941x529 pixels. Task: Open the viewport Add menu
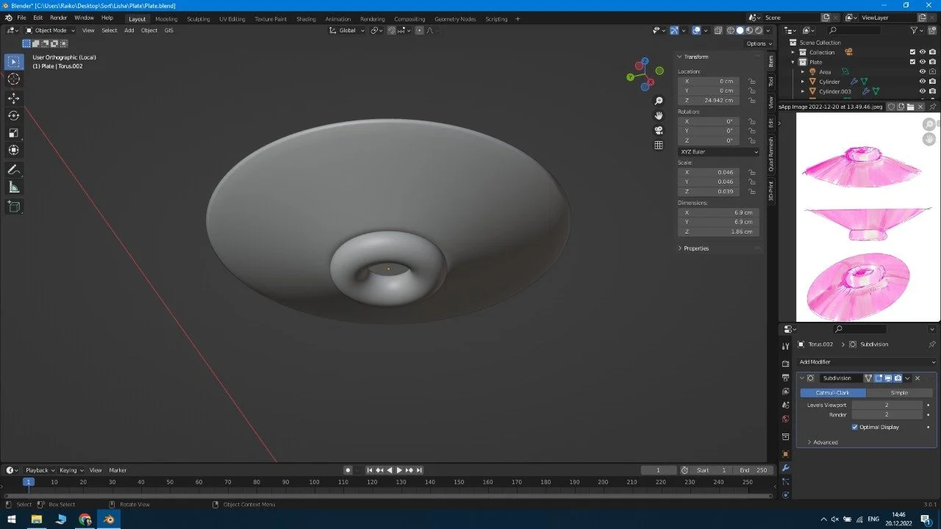pyautogui.click(x=129, y=30)
